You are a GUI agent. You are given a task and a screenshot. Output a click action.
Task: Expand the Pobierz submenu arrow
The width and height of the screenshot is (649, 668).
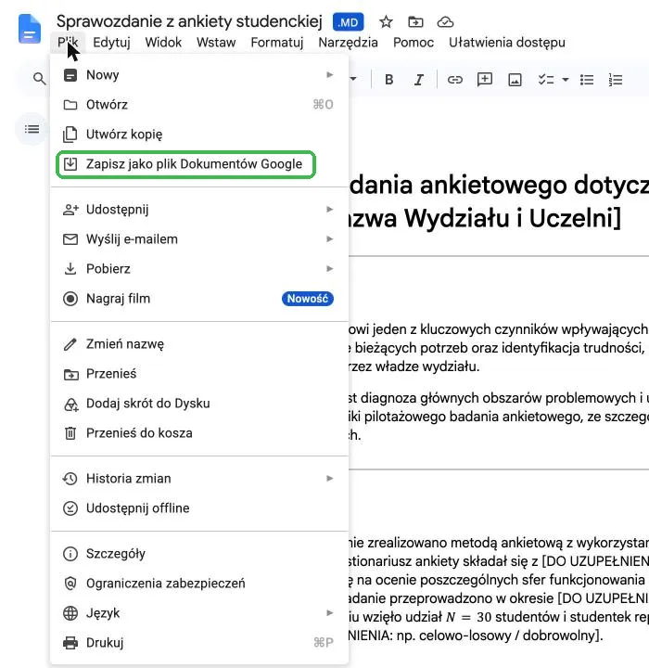pos(330,269)
